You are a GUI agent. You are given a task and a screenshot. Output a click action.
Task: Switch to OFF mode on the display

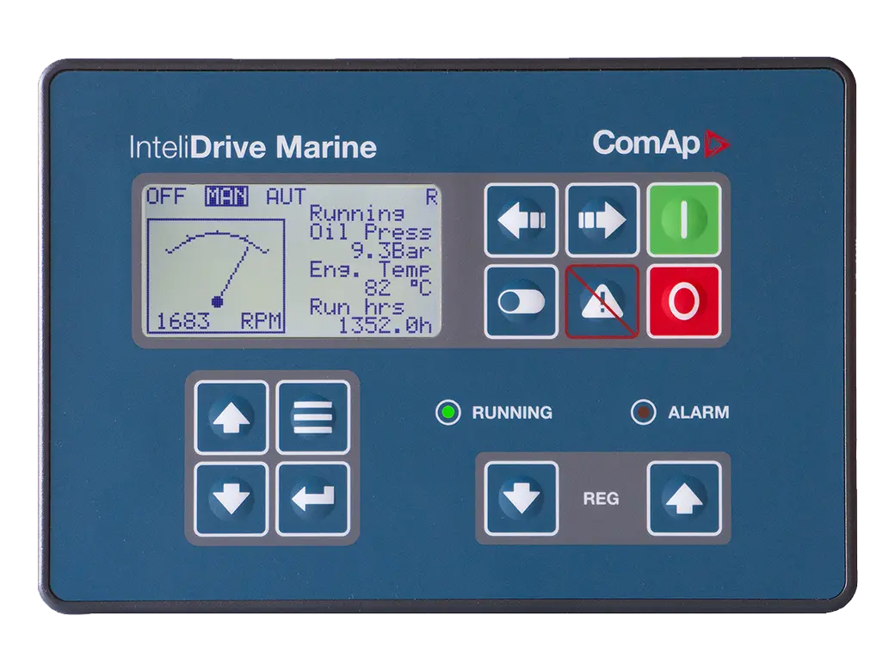coord(168,196)
